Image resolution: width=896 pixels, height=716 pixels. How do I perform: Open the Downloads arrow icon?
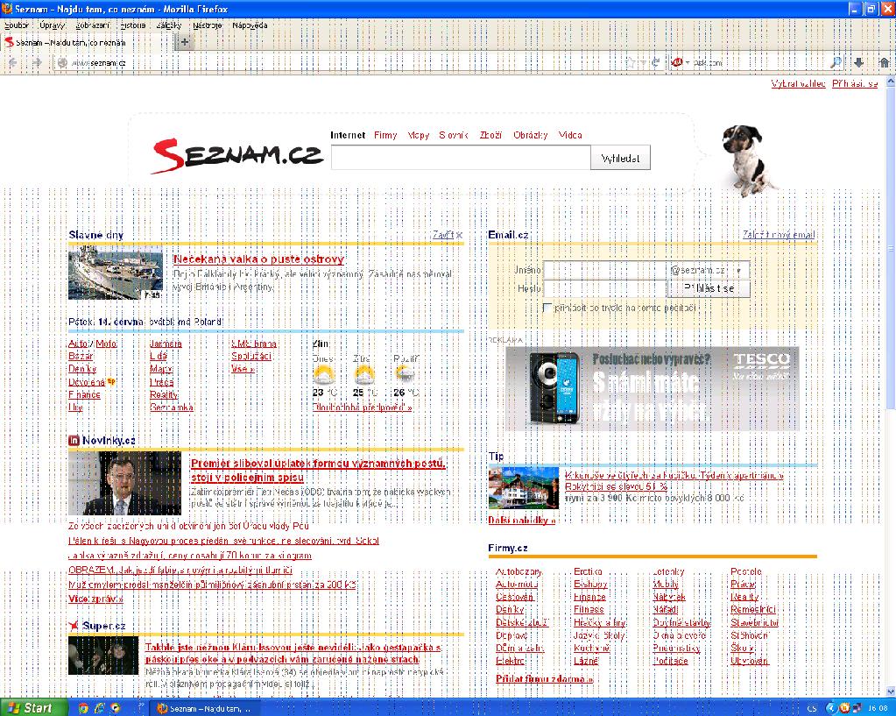[x=858, y=63]
